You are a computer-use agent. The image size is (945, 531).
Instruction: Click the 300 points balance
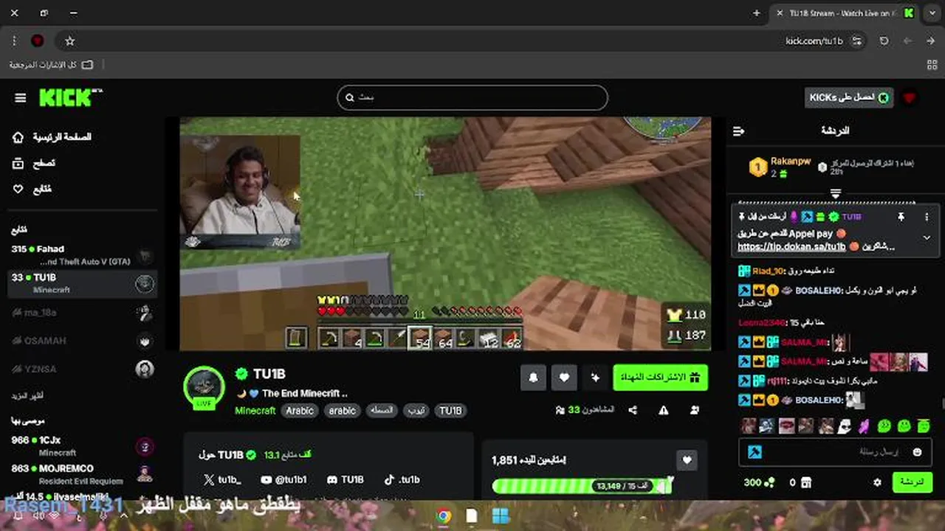pos(759,482)
